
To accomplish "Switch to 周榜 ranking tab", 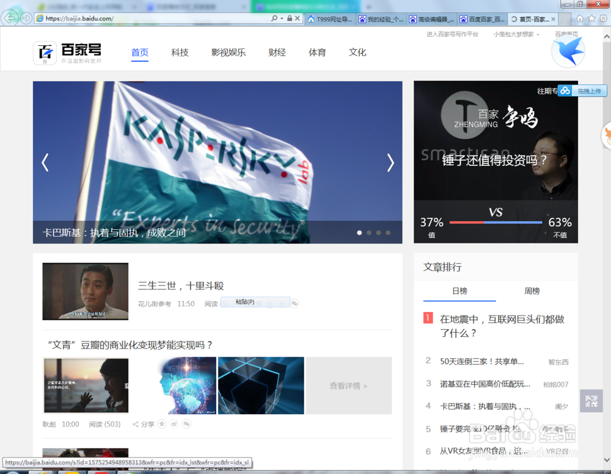I will point(532,291).
